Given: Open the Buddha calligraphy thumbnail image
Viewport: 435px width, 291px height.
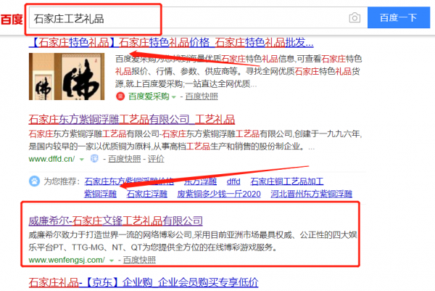Looking at the screenshot, I should click(67, 76).
